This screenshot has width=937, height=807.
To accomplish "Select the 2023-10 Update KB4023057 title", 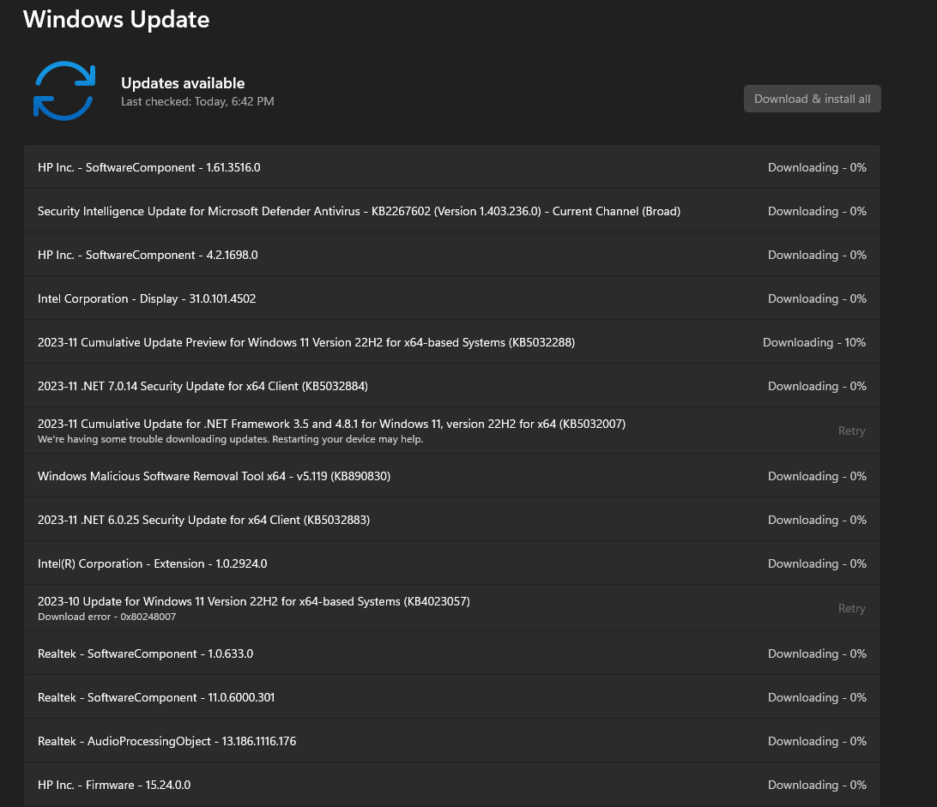I will (254, 601).
